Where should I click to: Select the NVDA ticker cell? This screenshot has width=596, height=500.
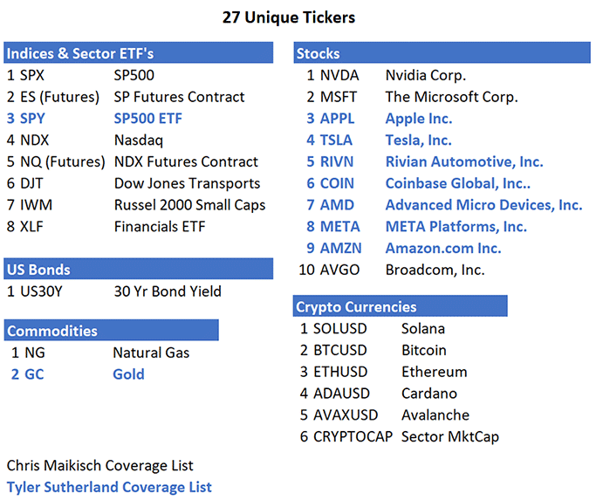pos(339,75)
